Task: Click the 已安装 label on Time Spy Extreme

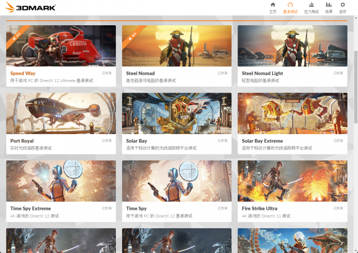Action: [x=107, y=208]
